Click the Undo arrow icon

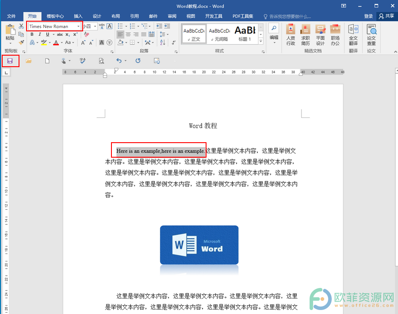119,61
